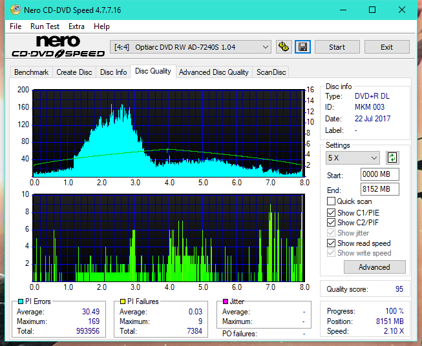Click the Speed value 2.10 X
Image resolution: width=422 pixels, height=346 pixels.
pyautogui.click(x=394, y=331)
